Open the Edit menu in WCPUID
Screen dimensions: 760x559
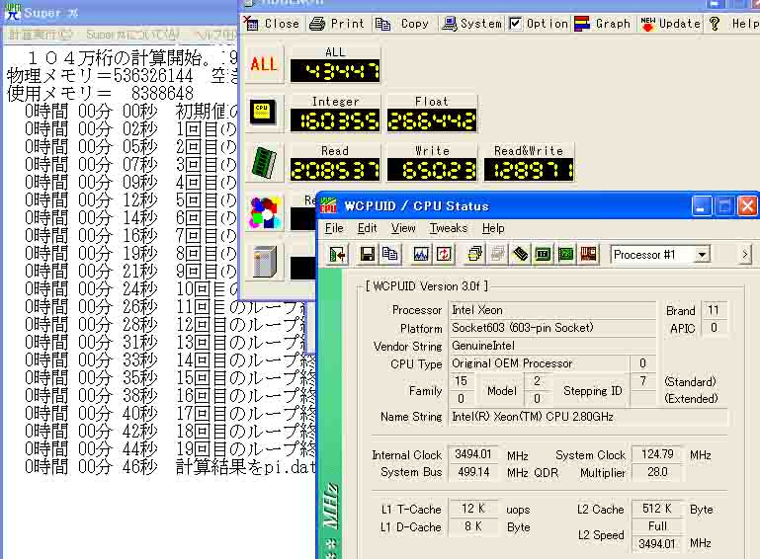[367, 228]
